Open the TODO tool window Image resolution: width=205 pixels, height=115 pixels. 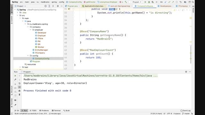tap(33, 111)
